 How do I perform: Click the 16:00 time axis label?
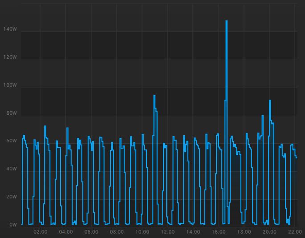pyautogui.click(x=218, y=232)
